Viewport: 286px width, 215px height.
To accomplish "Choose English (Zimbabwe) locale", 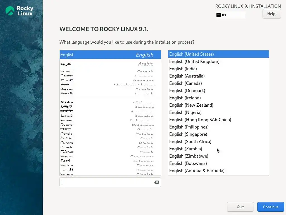I will (x=218, y=156).
